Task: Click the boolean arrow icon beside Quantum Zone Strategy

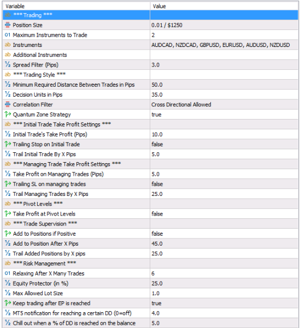Action: (x=8, y=114)
